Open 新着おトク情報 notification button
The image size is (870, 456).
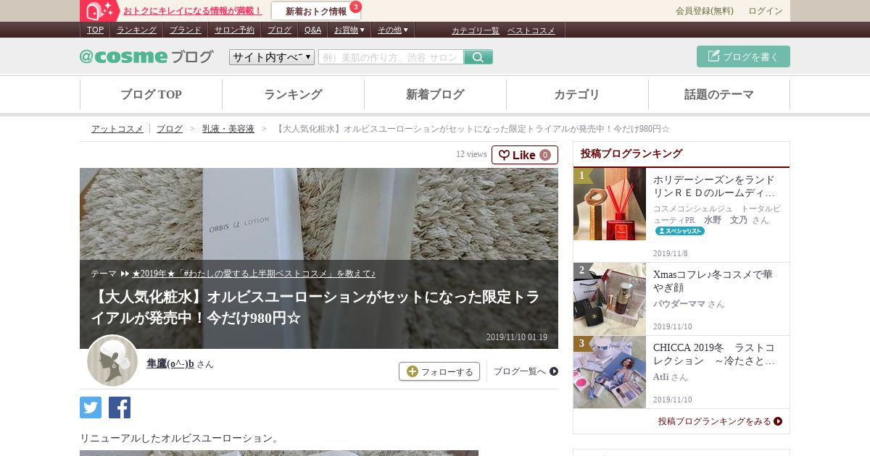click(316, 11)
